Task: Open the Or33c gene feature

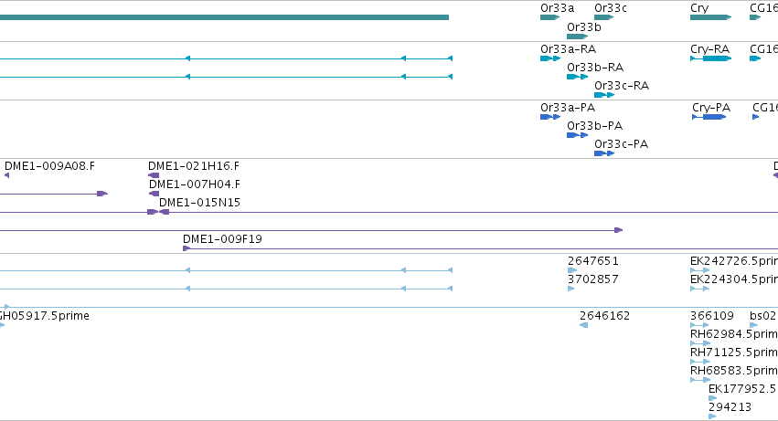Action: [604, 17]
